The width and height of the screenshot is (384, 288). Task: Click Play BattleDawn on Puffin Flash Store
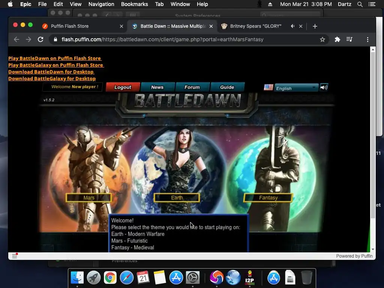pyautogui.click(x=55, y=58)
